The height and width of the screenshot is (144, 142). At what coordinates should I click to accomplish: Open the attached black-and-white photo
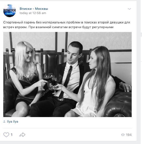point(67,74)
